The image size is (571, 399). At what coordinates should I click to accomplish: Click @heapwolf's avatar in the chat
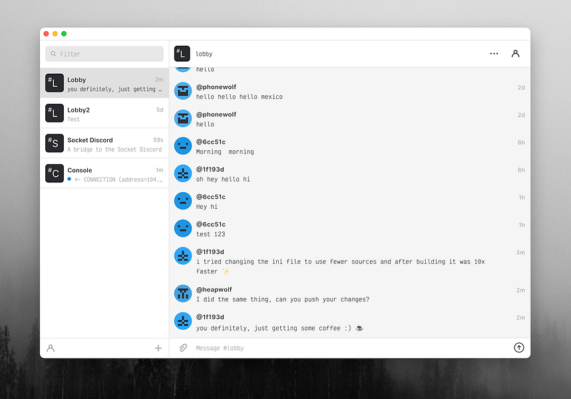(x=183, y=293)
